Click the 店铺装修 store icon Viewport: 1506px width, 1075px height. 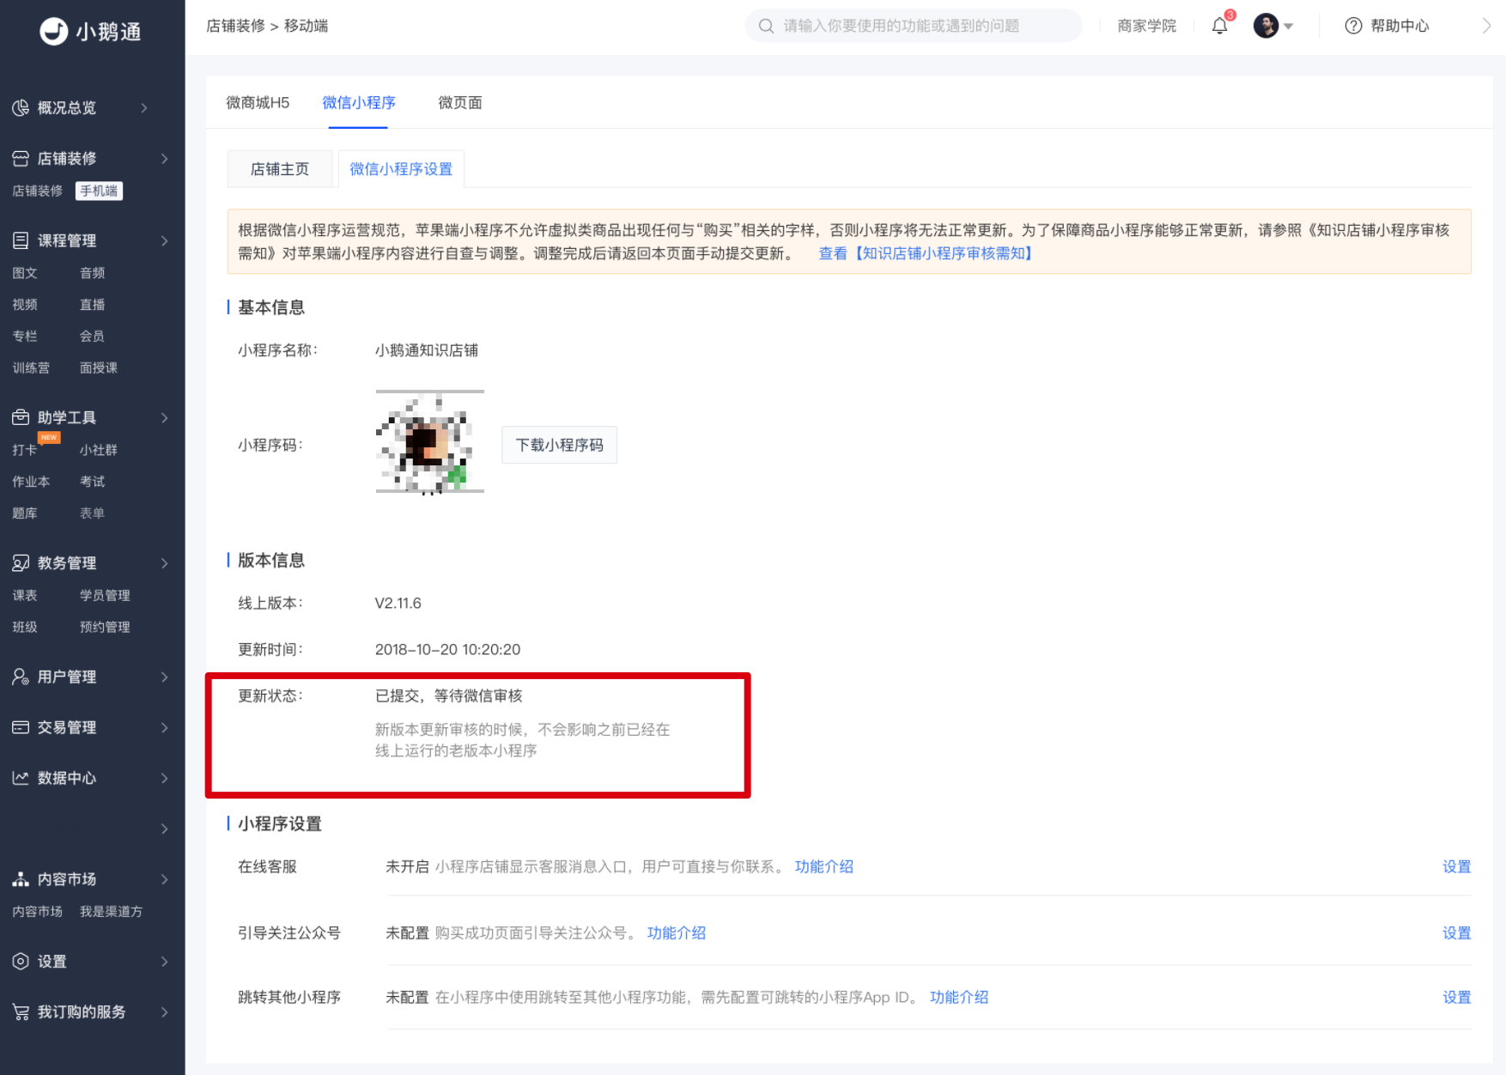coord(21,158)
